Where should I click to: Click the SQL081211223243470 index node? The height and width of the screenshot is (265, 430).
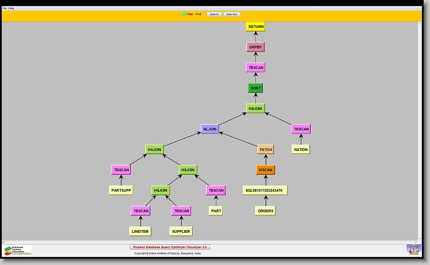265,190
